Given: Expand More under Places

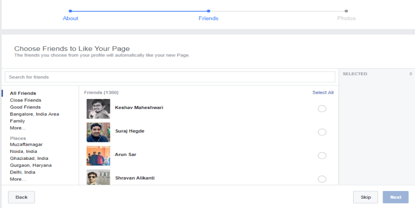Looking at the screenshot, I should [x=18, y=179].
